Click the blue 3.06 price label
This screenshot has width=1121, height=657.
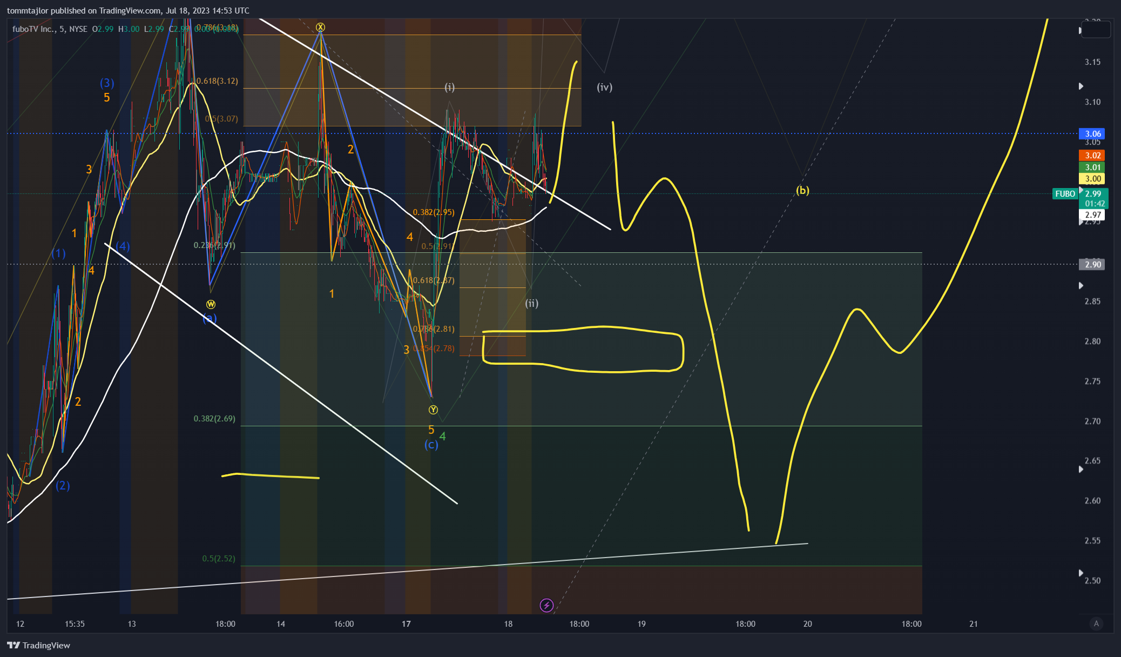click(x=1092, y=133)
